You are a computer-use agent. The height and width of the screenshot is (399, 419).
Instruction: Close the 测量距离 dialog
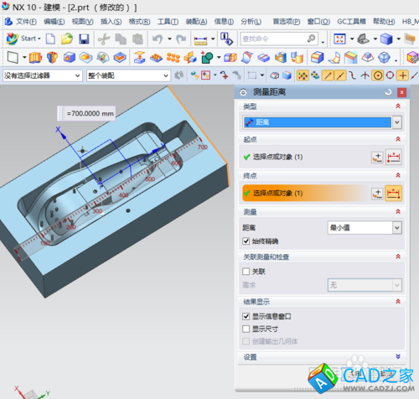(401, 92)
